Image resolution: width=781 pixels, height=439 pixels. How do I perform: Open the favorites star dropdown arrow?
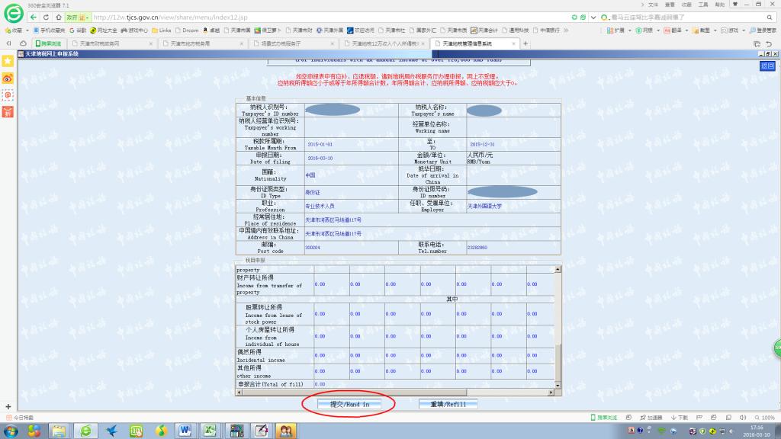(27, 30)
